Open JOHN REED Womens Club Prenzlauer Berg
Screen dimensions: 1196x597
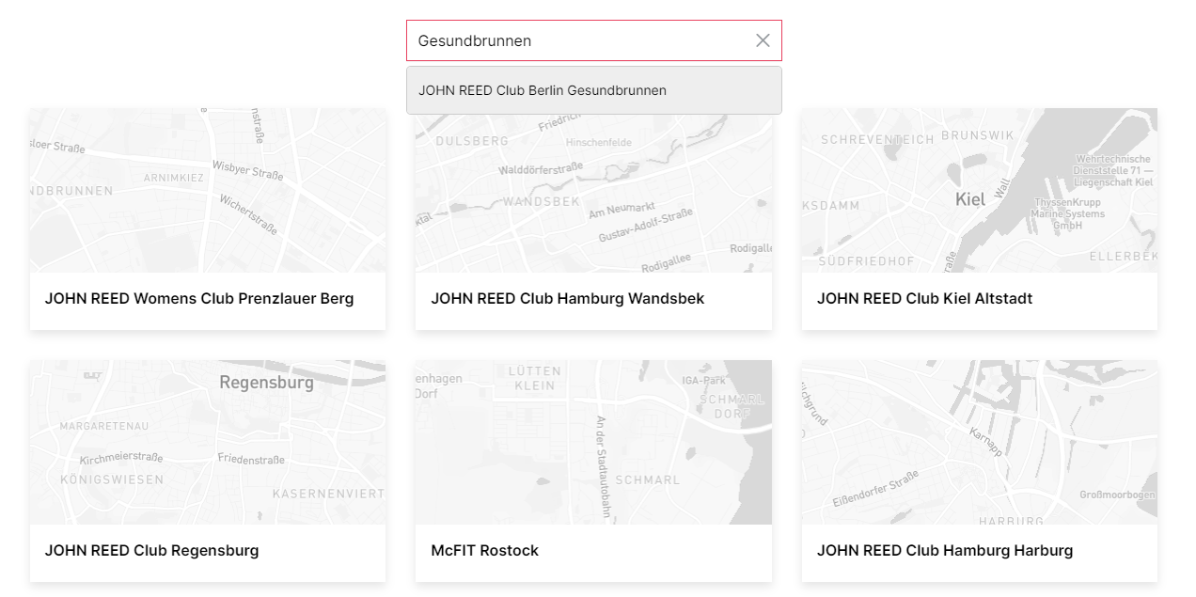click(x=199, y=299)
